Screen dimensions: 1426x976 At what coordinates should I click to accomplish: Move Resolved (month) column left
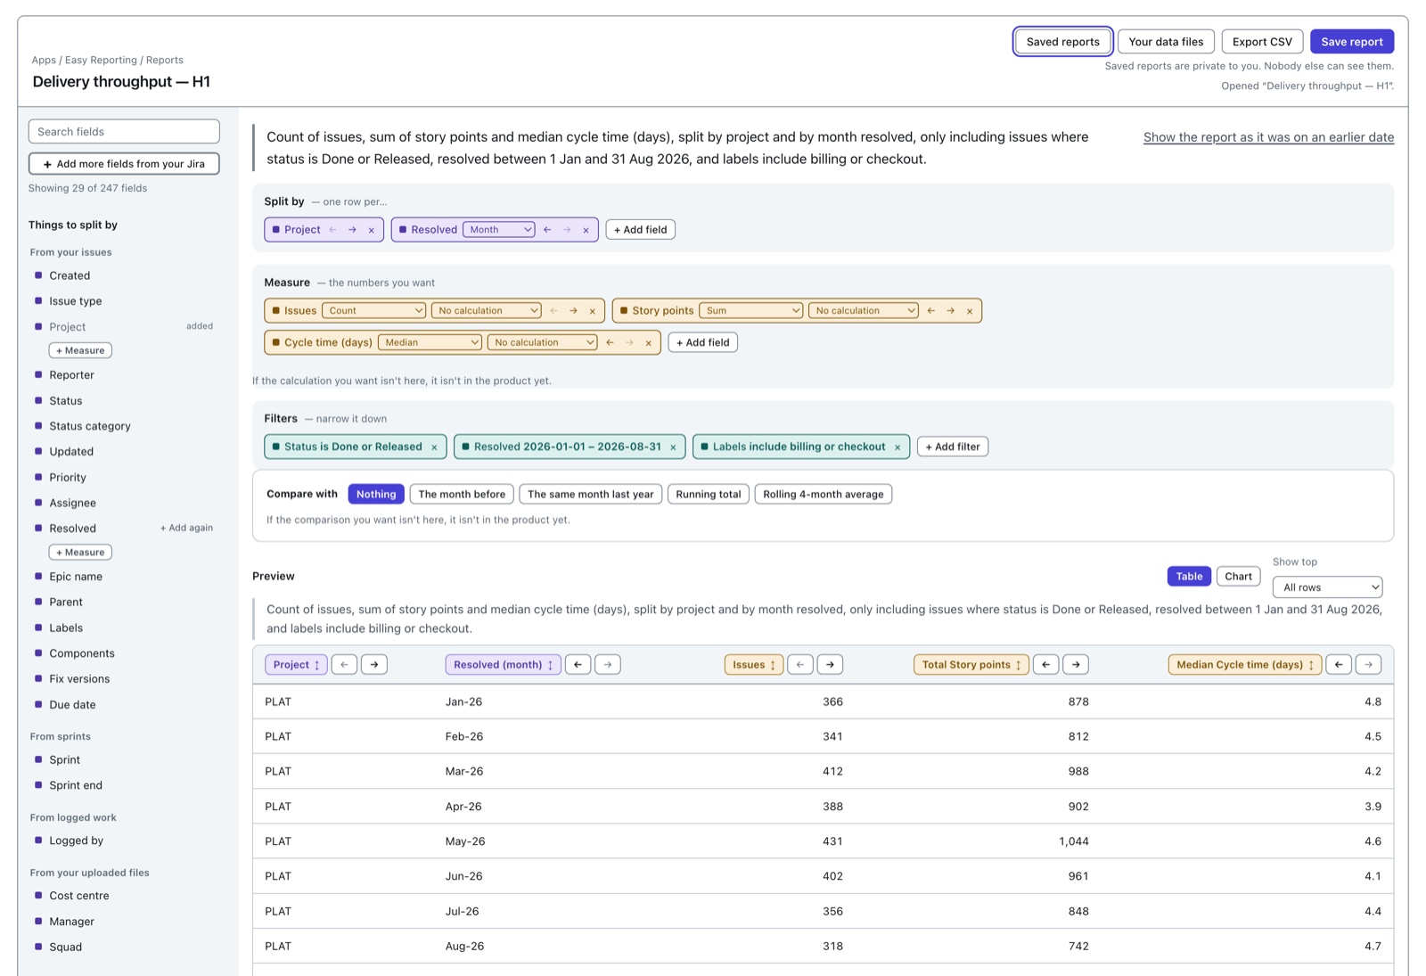pyautogui.click(x=578, y=665)
